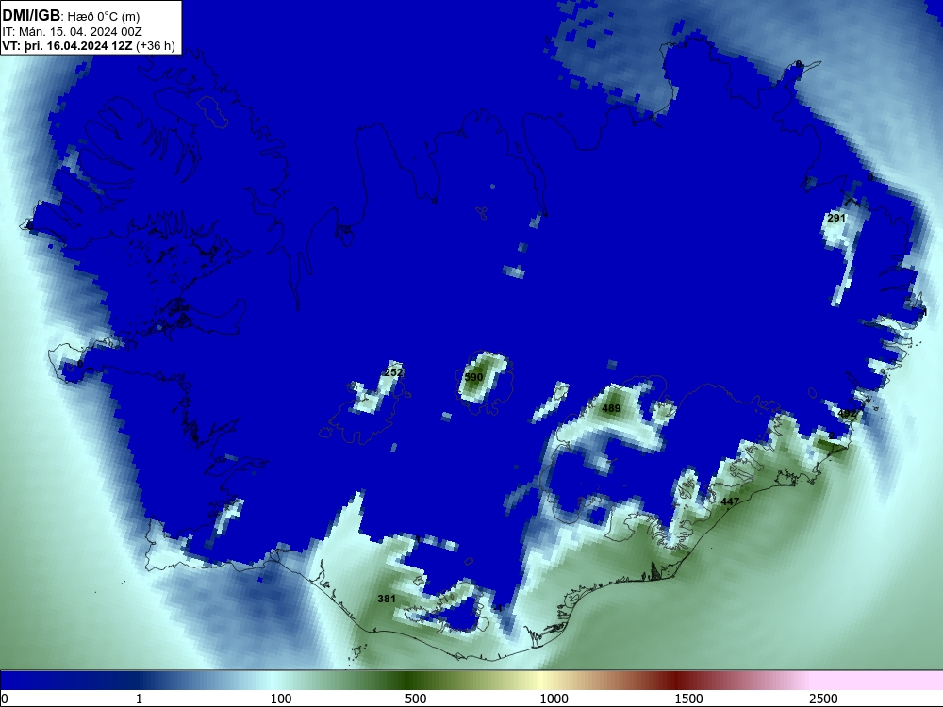Click the 0 tick on color scale
This screenshot has width=943, height=707.
(x=5, y=699)
